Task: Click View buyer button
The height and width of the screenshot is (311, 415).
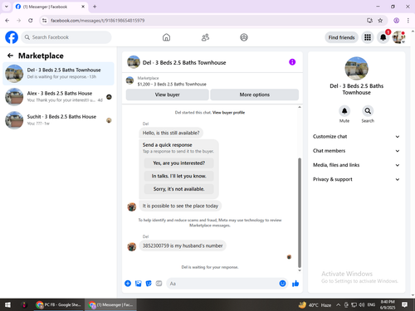Action: coord(167,95)
